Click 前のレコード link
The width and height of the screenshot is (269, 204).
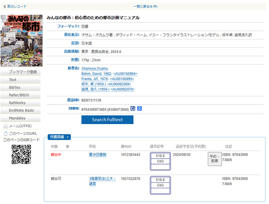(x=17, y=7)
